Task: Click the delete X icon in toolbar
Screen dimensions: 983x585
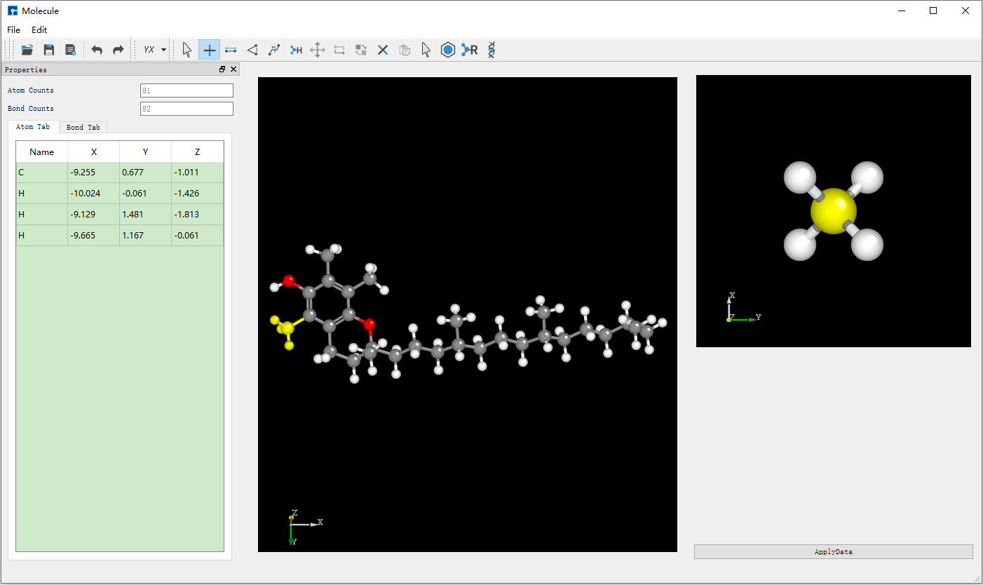Action: click(x=383, y=50)
